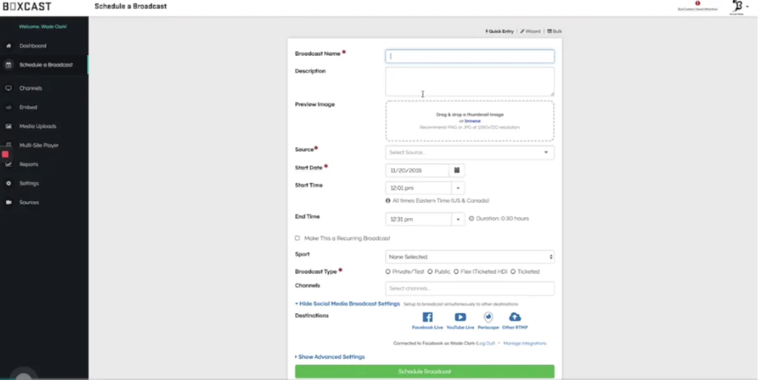Click the Manage Integrations link

pos(525,343)
